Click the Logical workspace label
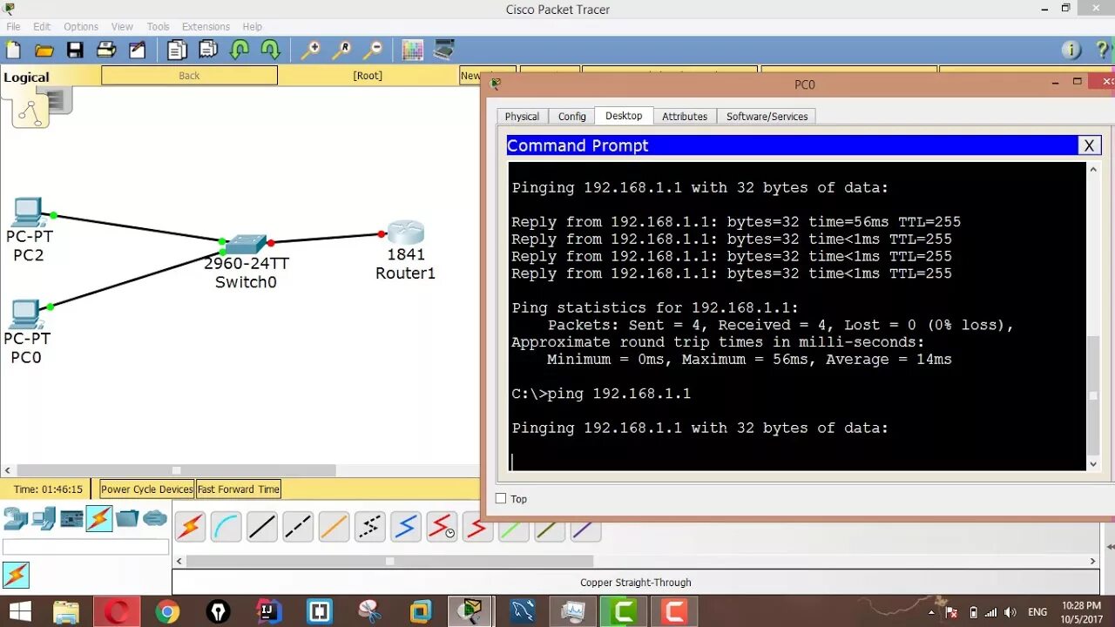This screenshot has width=1115, height=627. tap(26, 78)
